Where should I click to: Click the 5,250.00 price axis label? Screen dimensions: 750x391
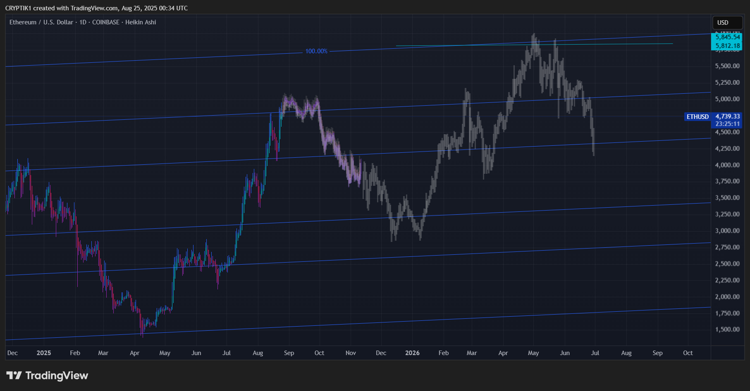pyautogui.click(x=727, y=83)
